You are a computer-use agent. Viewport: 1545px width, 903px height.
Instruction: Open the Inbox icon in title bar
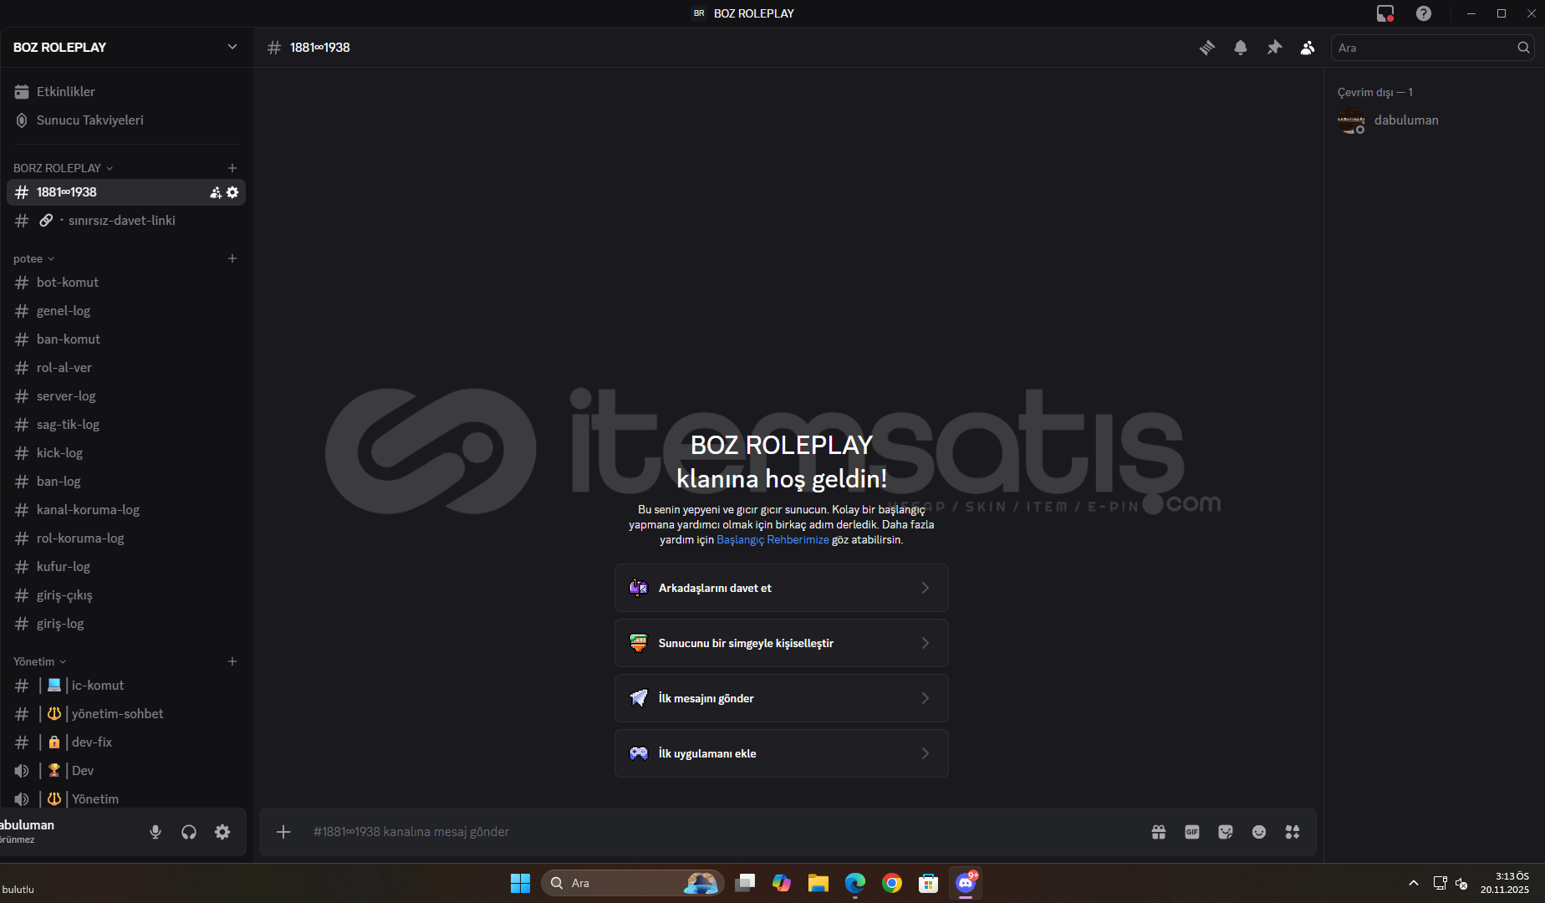click(x=1385, y=13)
